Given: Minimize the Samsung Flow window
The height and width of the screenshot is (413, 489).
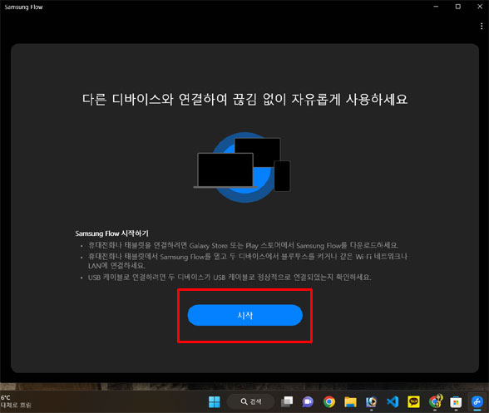Looking at the screenshot, I should click(436, 7).
